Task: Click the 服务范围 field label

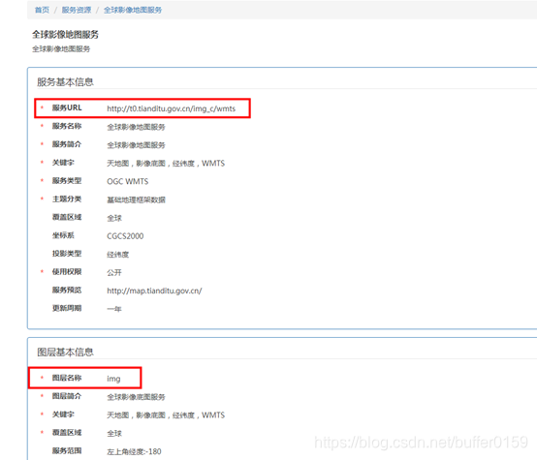Action: [x=67, y=450]
